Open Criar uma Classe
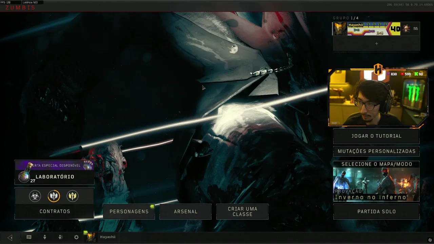434x244 pixels. click(x=242, y=211)
